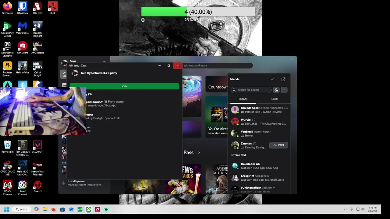Select the Recycle Bin desktop icon
The image size is (390, 219).
[7, 147]
